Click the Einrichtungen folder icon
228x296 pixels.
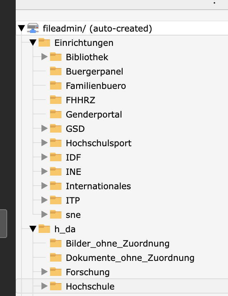44,42
